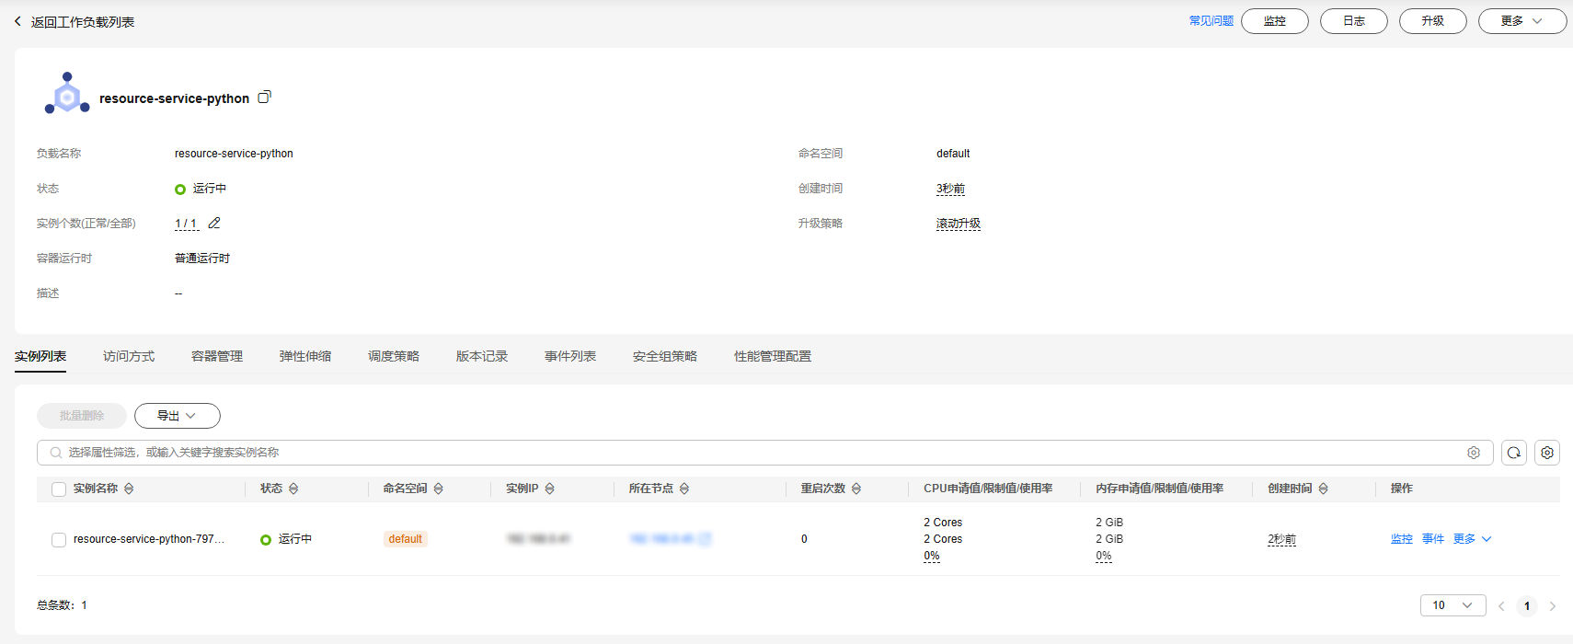Sort by 实例名称 column icon
Viewport: 1573px width, 644px height.
pos(129,489)
